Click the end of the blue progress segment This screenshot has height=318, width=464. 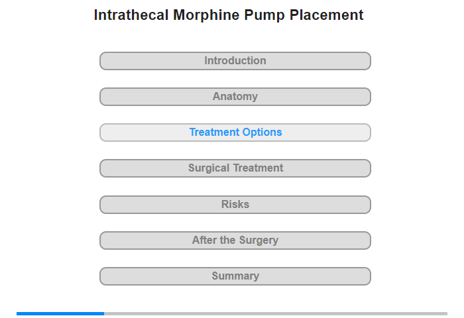[x=103, y=313]
